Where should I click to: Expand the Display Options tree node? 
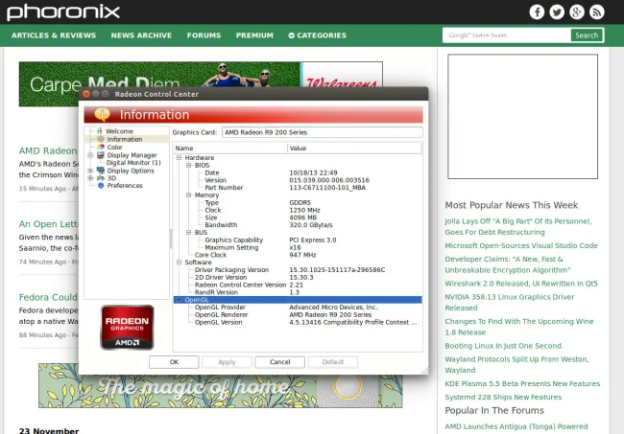coord(90,171)
